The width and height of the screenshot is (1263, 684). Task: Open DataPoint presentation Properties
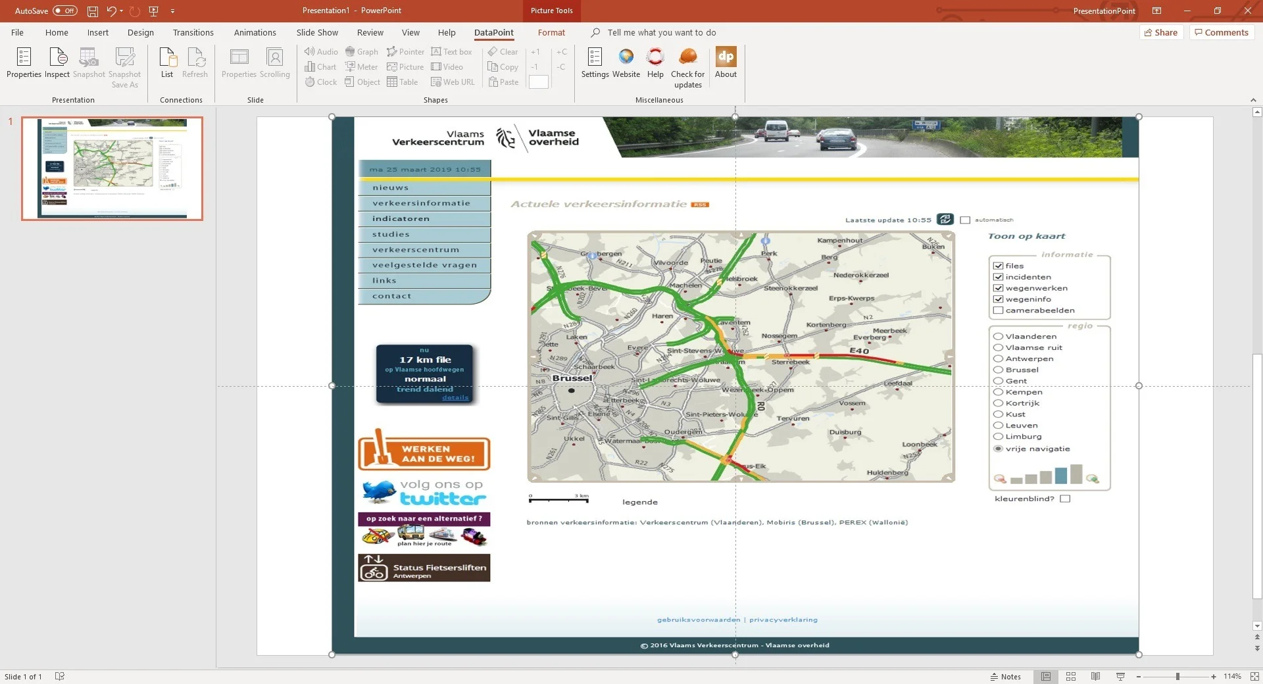click(24, 63)
